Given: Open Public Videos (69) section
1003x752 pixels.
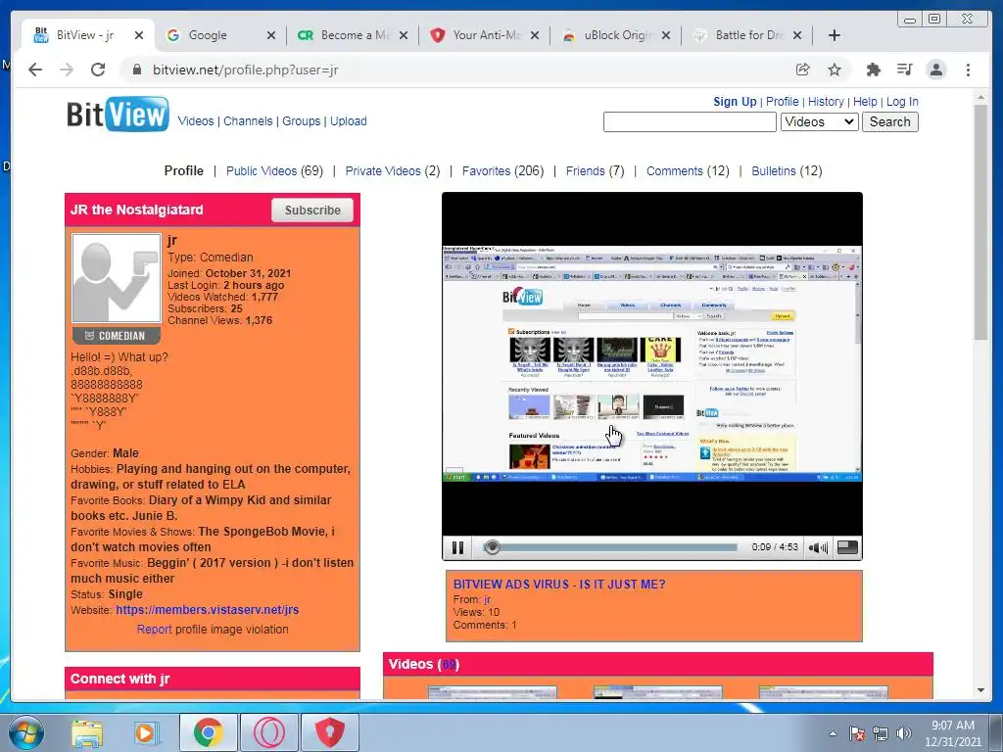Looking at the screenshot, I should [274, 170].
